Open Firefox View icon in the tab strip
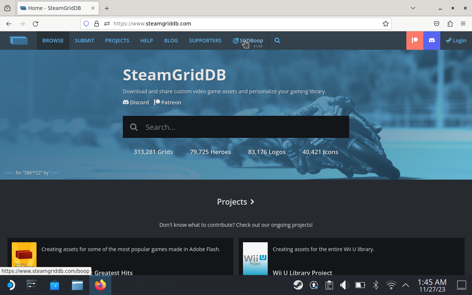 pyautogui.click(x=7, y=8)
